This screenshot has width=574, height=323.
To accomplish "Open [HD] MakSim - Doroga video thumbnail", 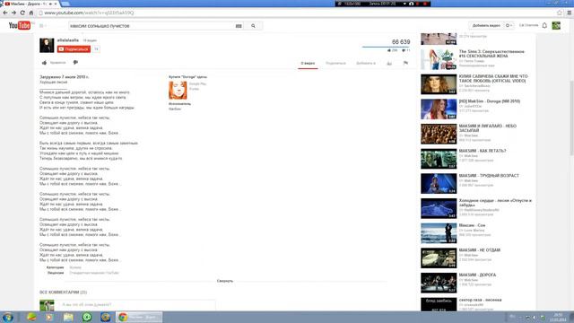I will point(439,109).
